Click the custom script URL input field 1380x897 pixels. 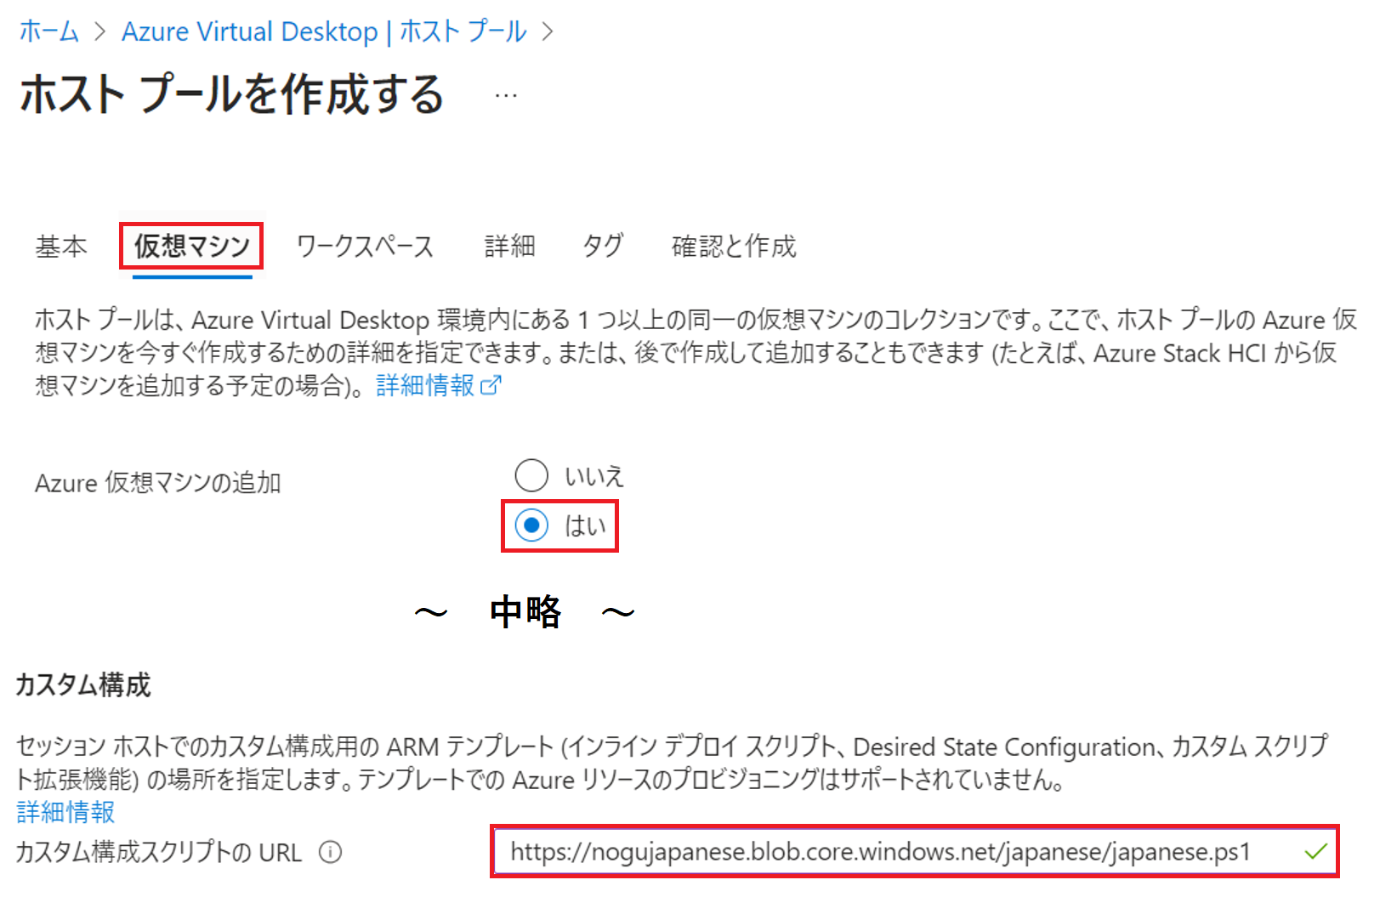[x=914, y=851]
